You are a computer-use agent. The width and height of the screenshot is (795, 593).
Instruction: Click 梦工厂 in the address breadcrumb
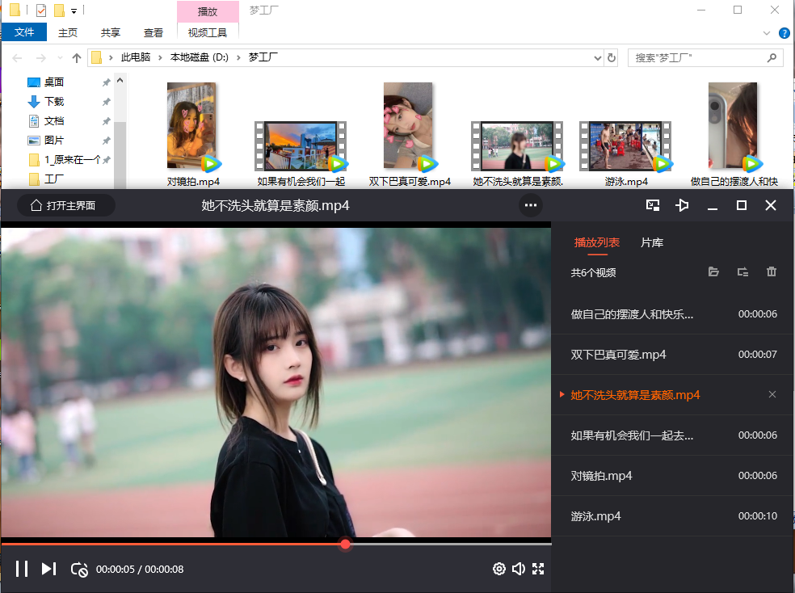pyautogui.click(x=263, y=57)
